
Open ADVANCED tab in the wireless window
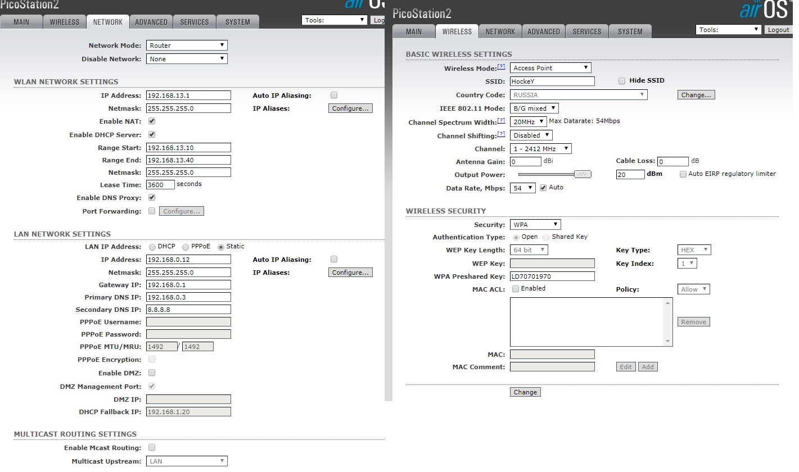[x=544, y=31]
